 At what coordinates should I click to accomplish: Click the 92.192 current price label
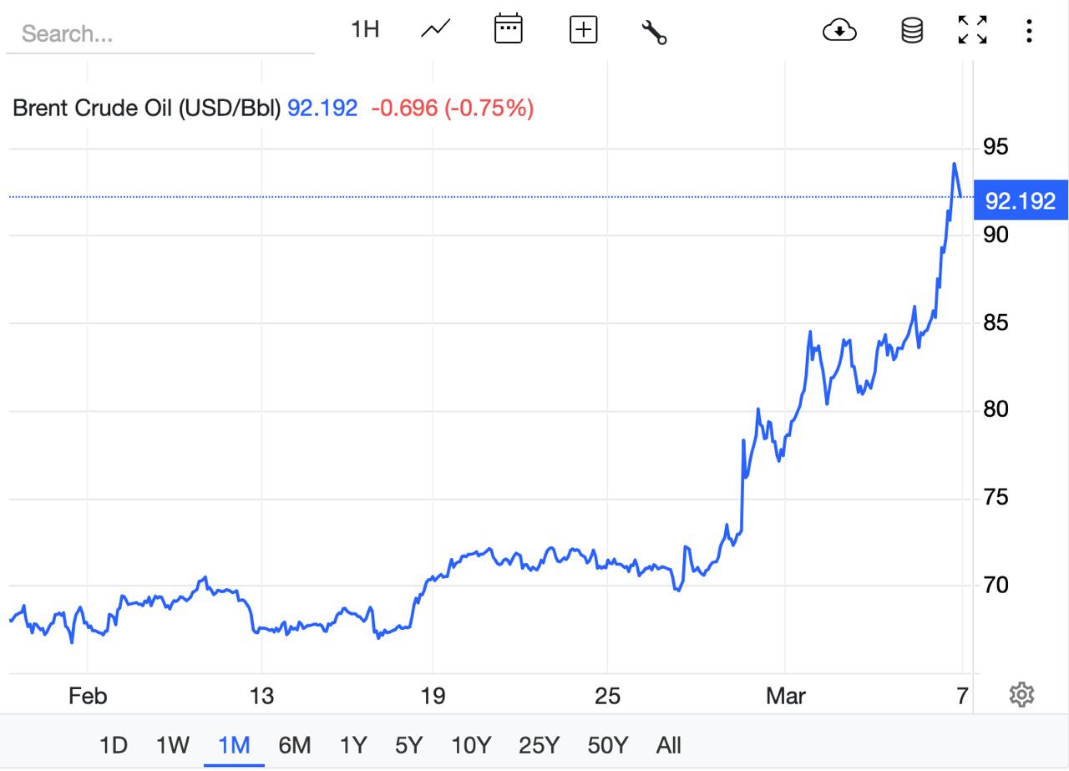pos(1020,201)
